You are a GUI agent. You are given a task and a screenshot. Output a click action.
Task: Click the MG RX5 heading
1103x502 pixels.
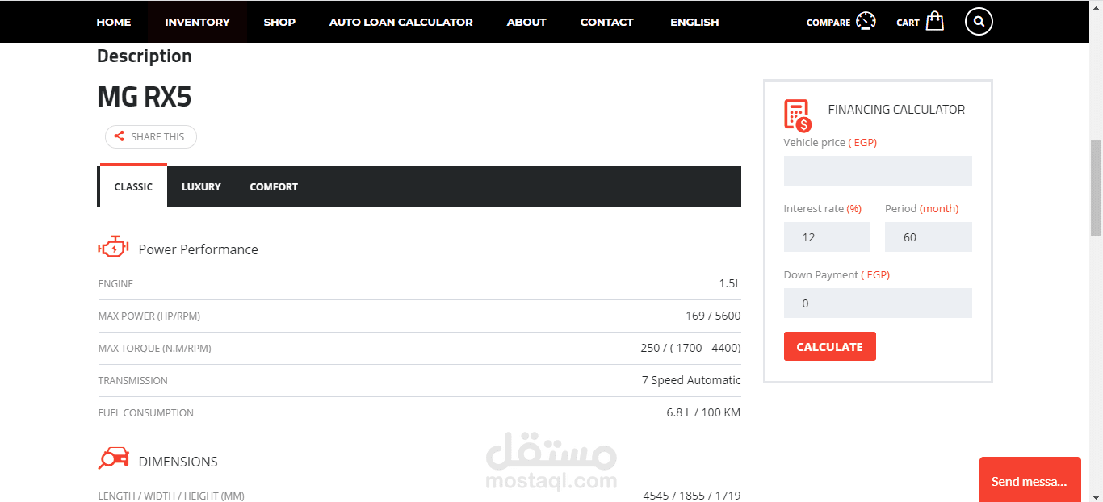[145, 97]
